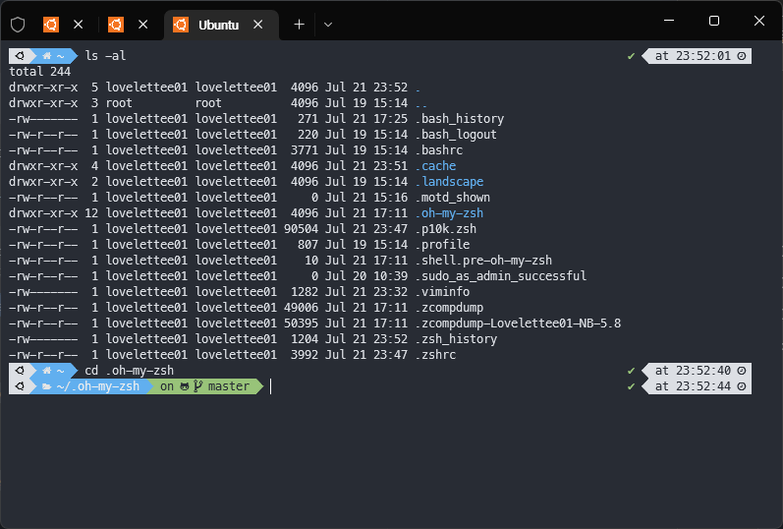Click the 'root' owner in second row
Viewport: 783px width, 529px height.
(x=119, y=103)
